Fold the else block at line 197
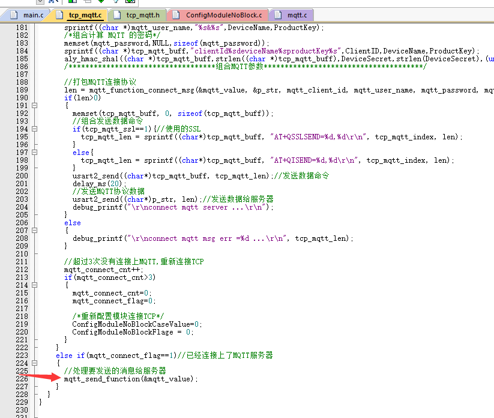Viewport: 494px width, 418px height. (35, 153)
